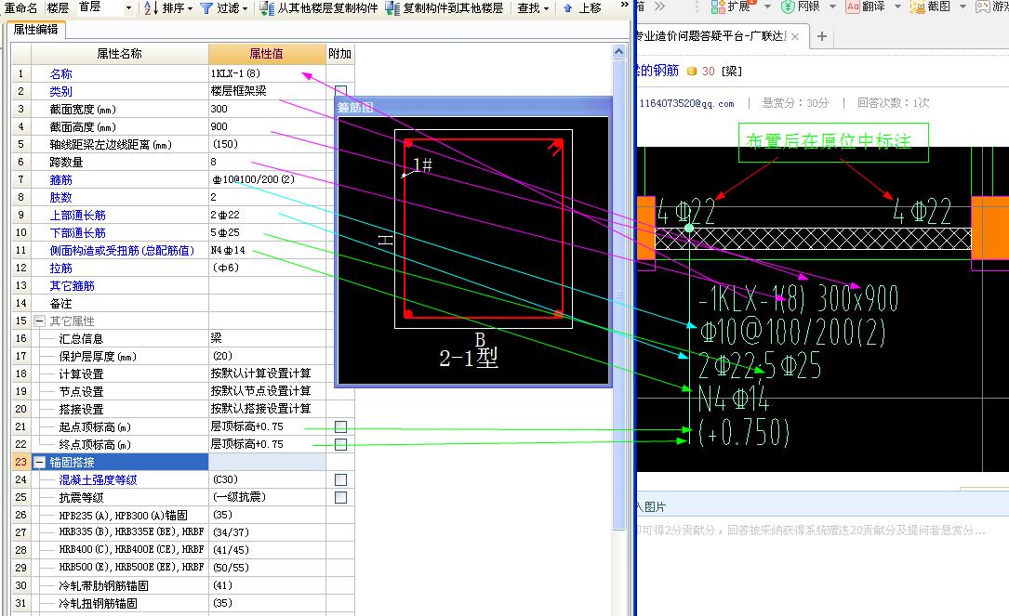Click the 箍筋 property link
Viewport: 1009px width, 616px height.
61,180
